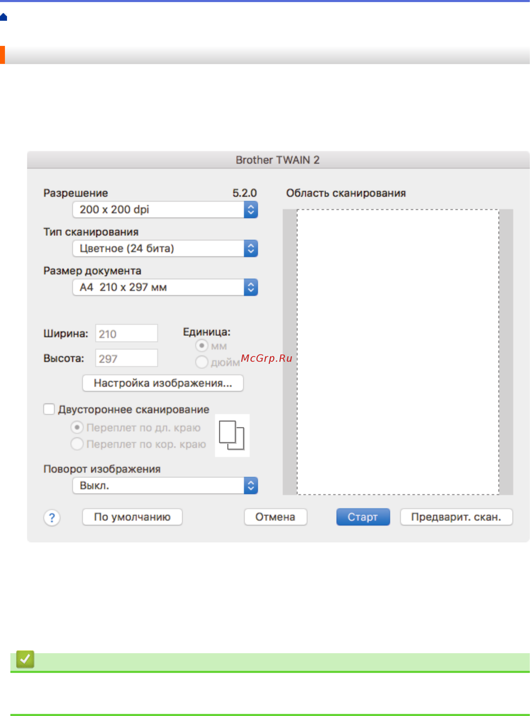Click the stepper arrows on resolution dropdown

251,209
